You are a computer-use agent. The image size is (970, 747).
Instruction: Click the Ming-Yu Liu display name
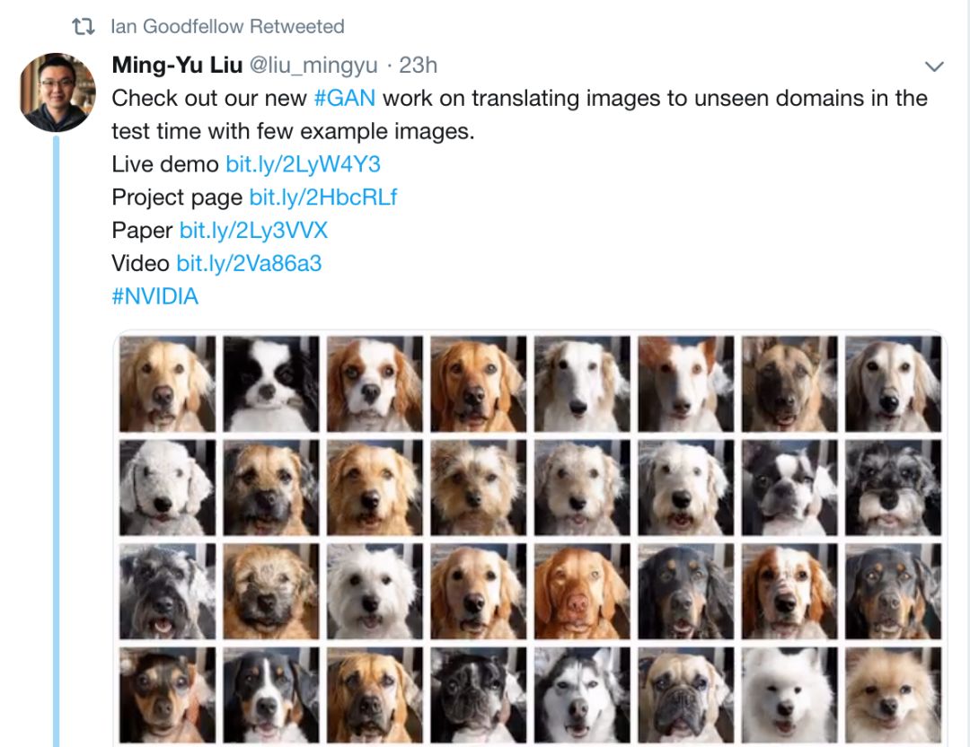[177, 65]
